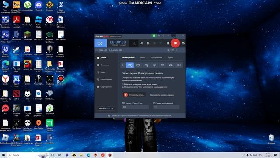Click the back arrow in mode strip
Screen dimensions: 280x158
[123, 65]
